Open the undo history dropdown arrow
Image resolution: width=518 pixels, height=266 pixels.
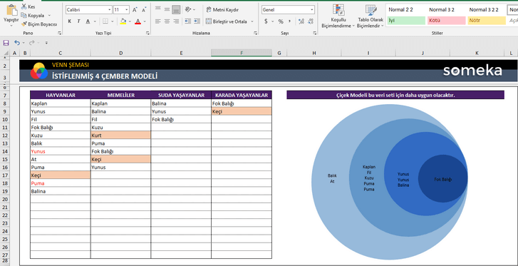[x=23, y=43]
